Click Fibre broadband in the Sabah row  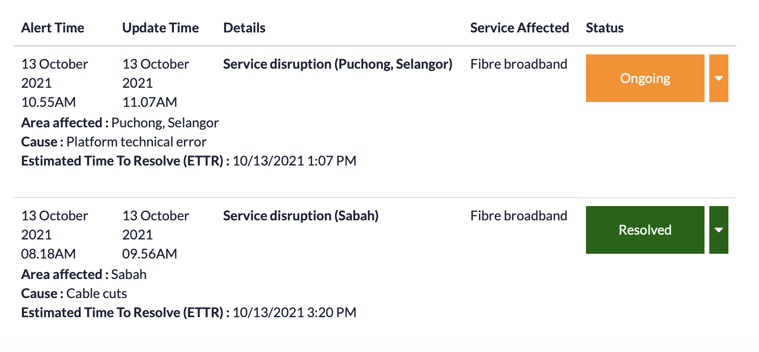click(519, 216)
